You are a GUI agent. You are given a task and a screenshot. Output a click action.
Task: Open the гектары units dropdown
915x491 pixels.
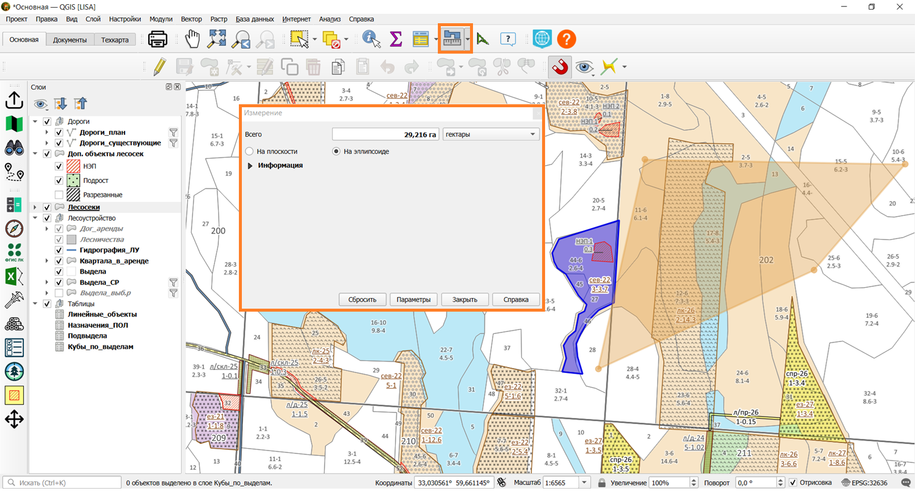(491, 135)
